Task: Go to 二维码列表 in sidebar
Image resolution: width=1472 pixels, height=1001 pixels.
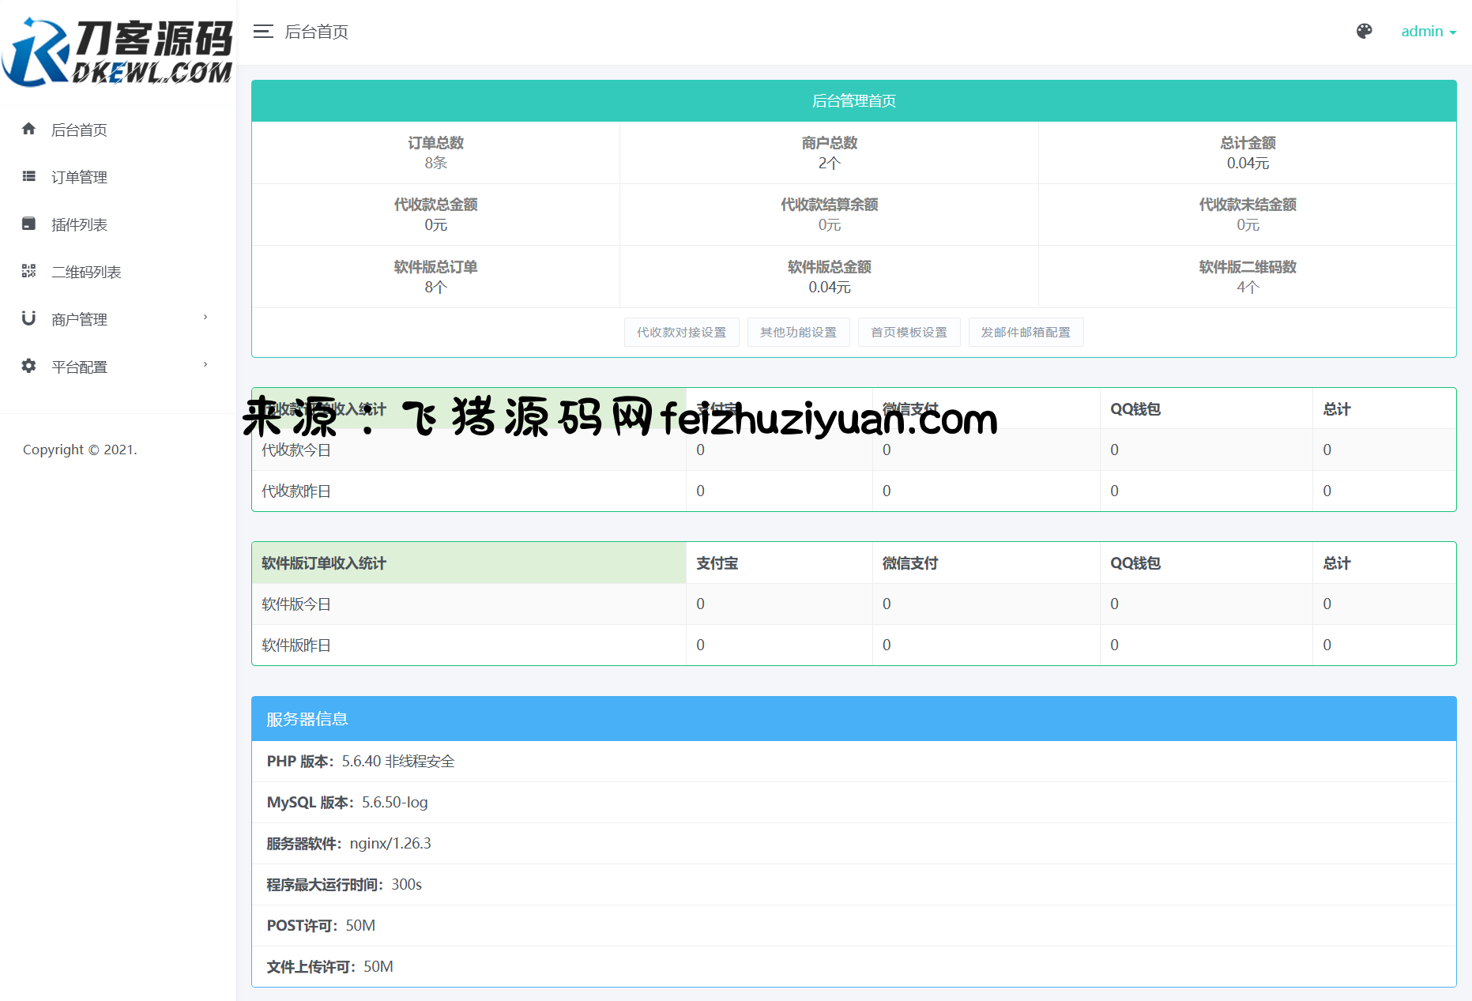Action: click(86, 273)
